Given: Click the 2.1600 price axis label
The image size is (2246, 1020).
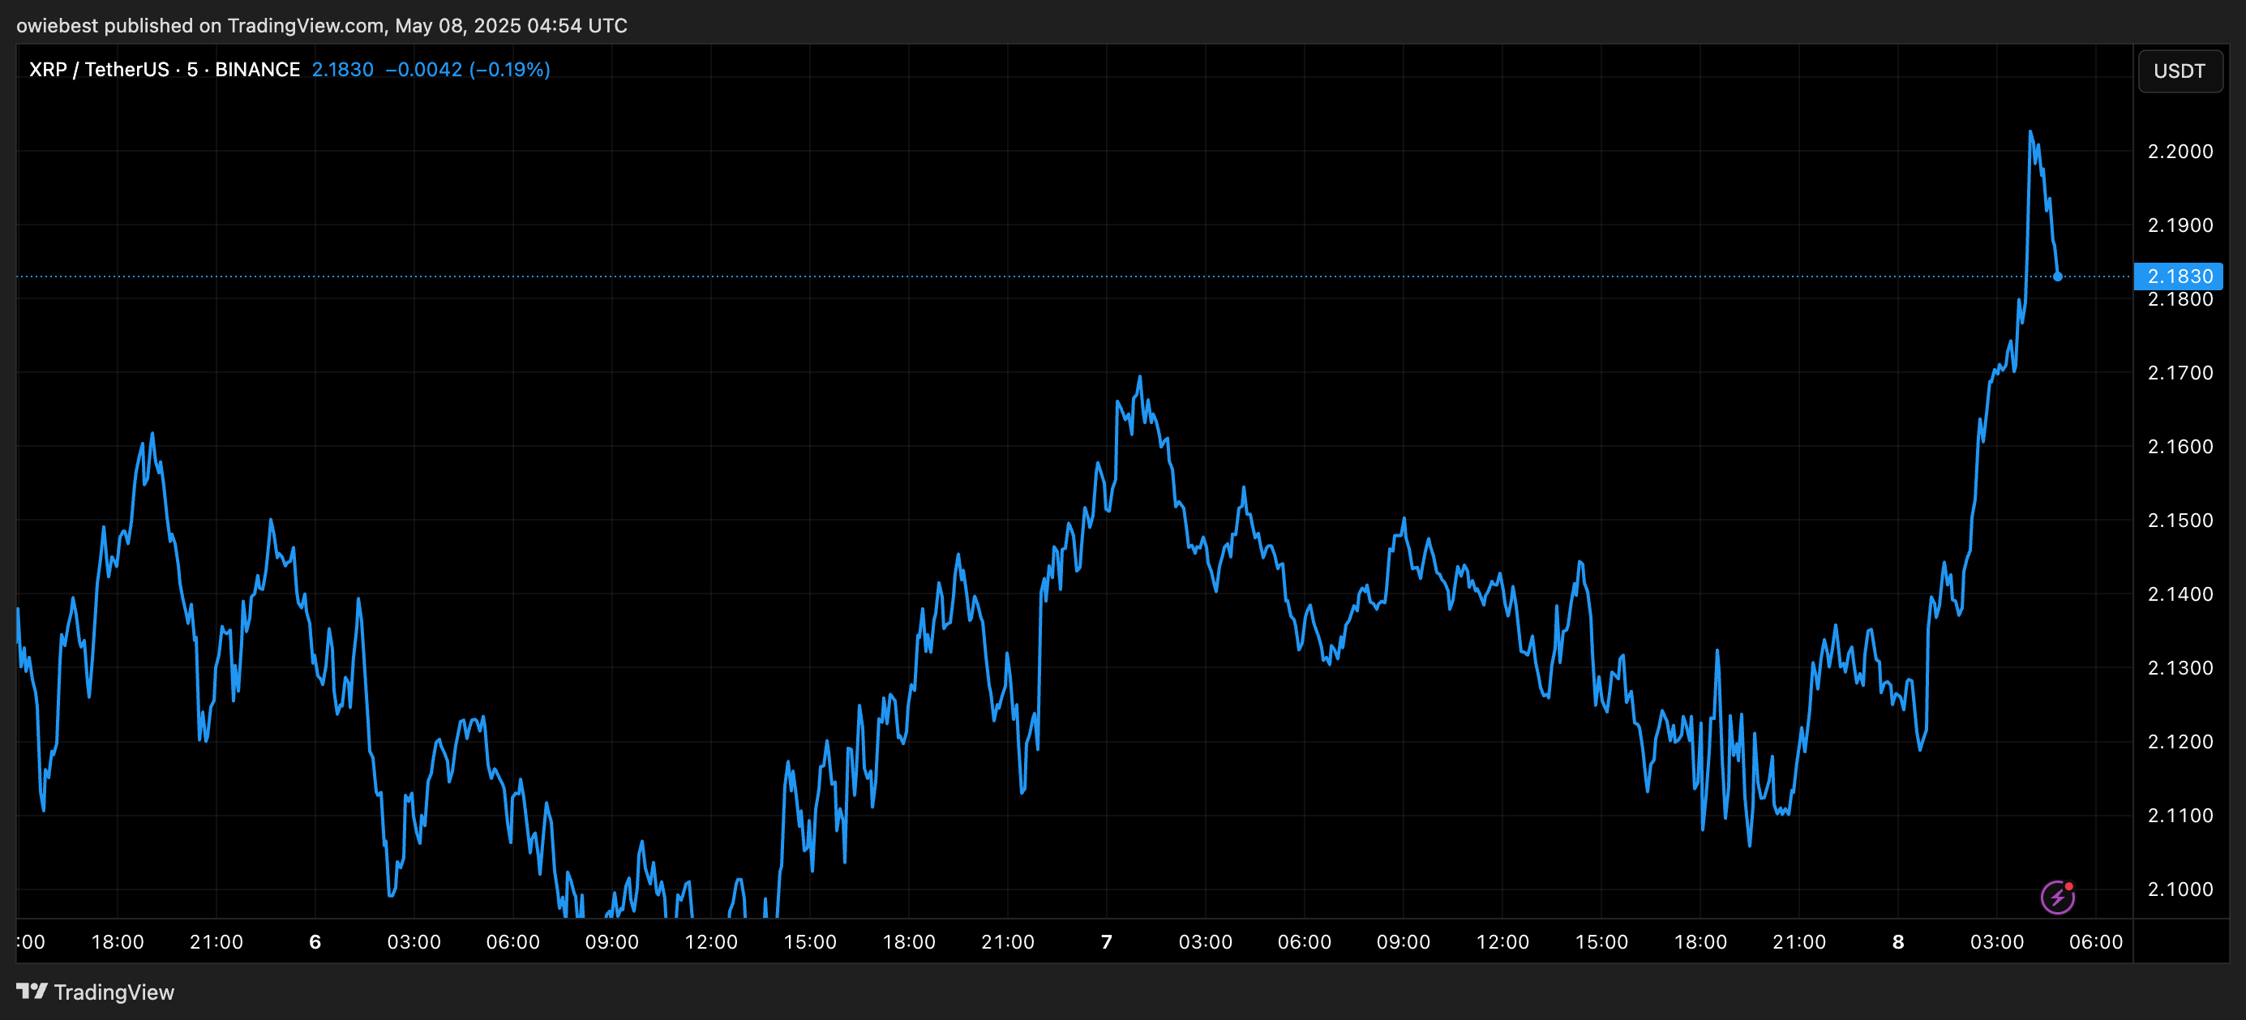Looking at the screenshot, I should [x=2180, y=447].
